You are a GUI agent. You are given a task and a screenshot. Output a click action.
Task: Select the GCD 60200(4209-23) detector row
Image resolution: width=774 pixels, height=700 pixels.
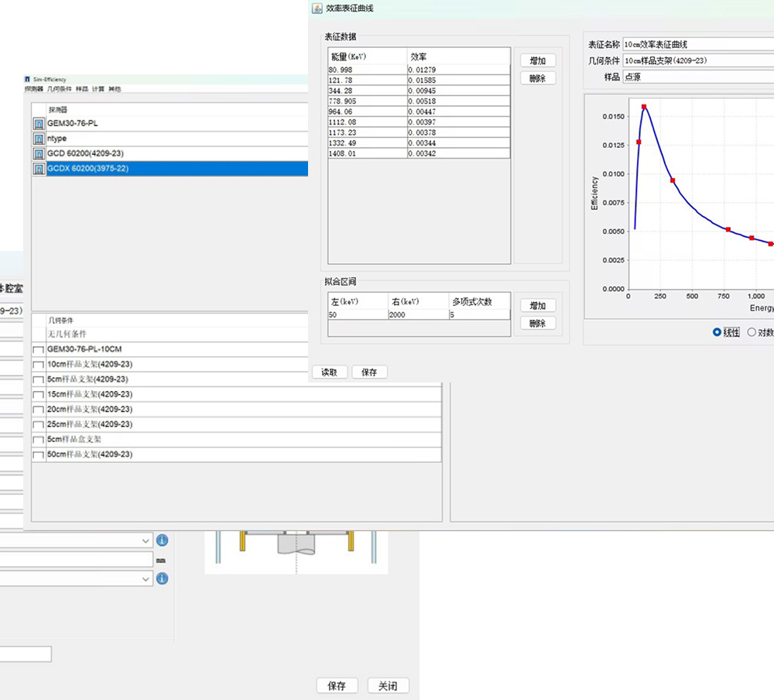170,153
